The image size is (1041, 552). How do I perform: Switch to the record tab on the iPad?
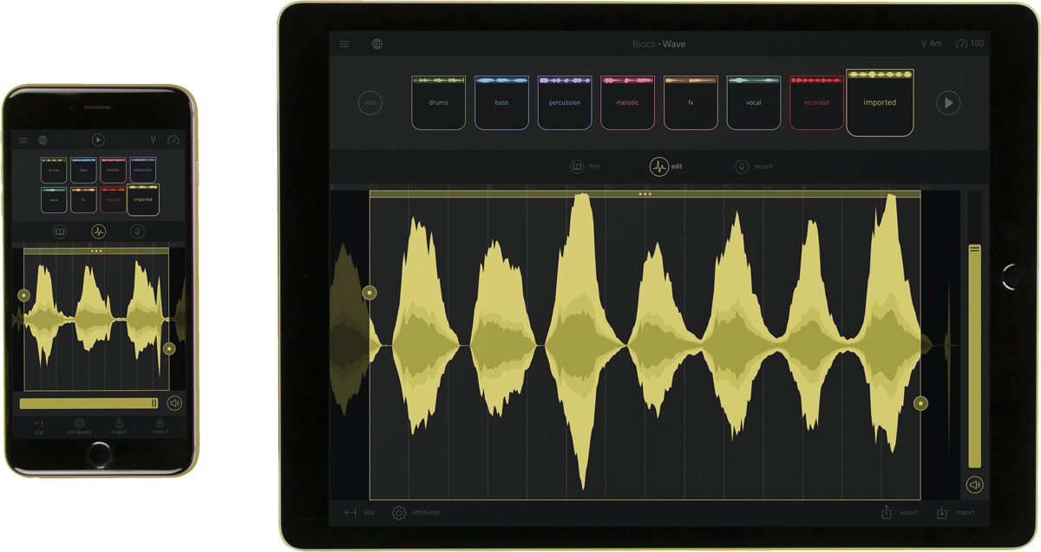(x=742, y=166)
